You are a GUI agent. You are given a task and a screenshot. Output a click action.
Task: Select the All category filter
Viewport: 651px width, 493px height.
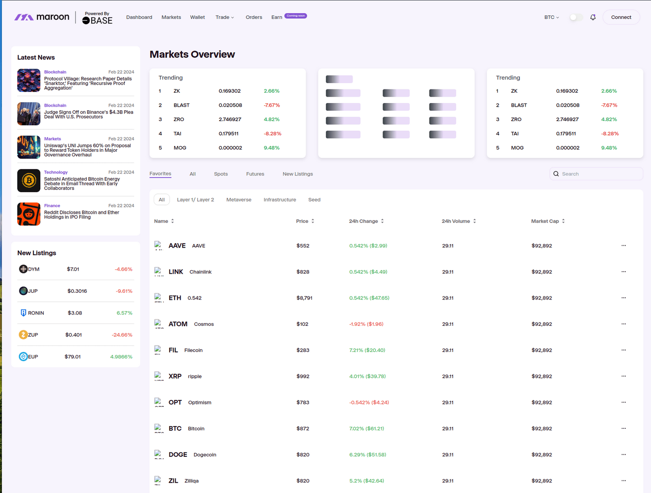(162, 200)
